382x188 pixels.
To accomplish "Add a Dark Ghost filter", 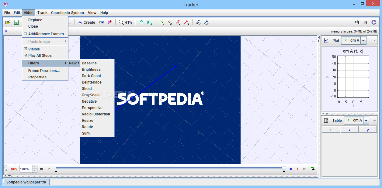I will (x=97, y=76).
